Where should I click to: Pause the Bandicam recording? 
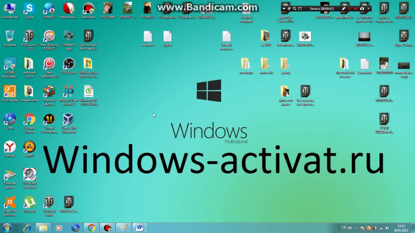(x=350, y=9)
